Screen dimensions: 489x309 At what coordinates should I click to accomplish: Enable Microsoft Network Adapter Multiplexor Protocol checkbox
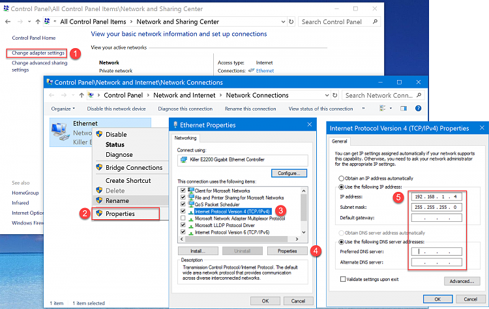coord(181,219)
